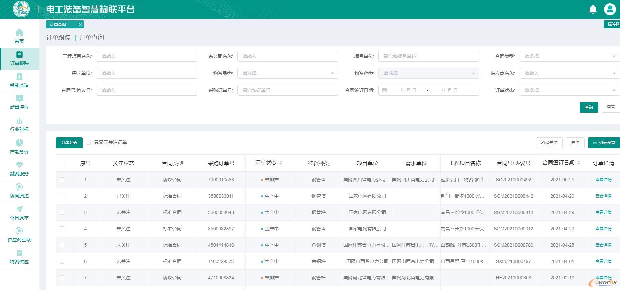View details for order 4501414816
620x290 pixels.
603,245
